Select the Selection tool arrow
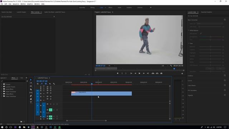The height and width of the screenshot is (129, 229). [31, 80]
